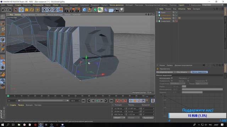The height and width of the screenshot is (127, 227).
Task: Click the green Play forward button
Action: click(97, 101)
